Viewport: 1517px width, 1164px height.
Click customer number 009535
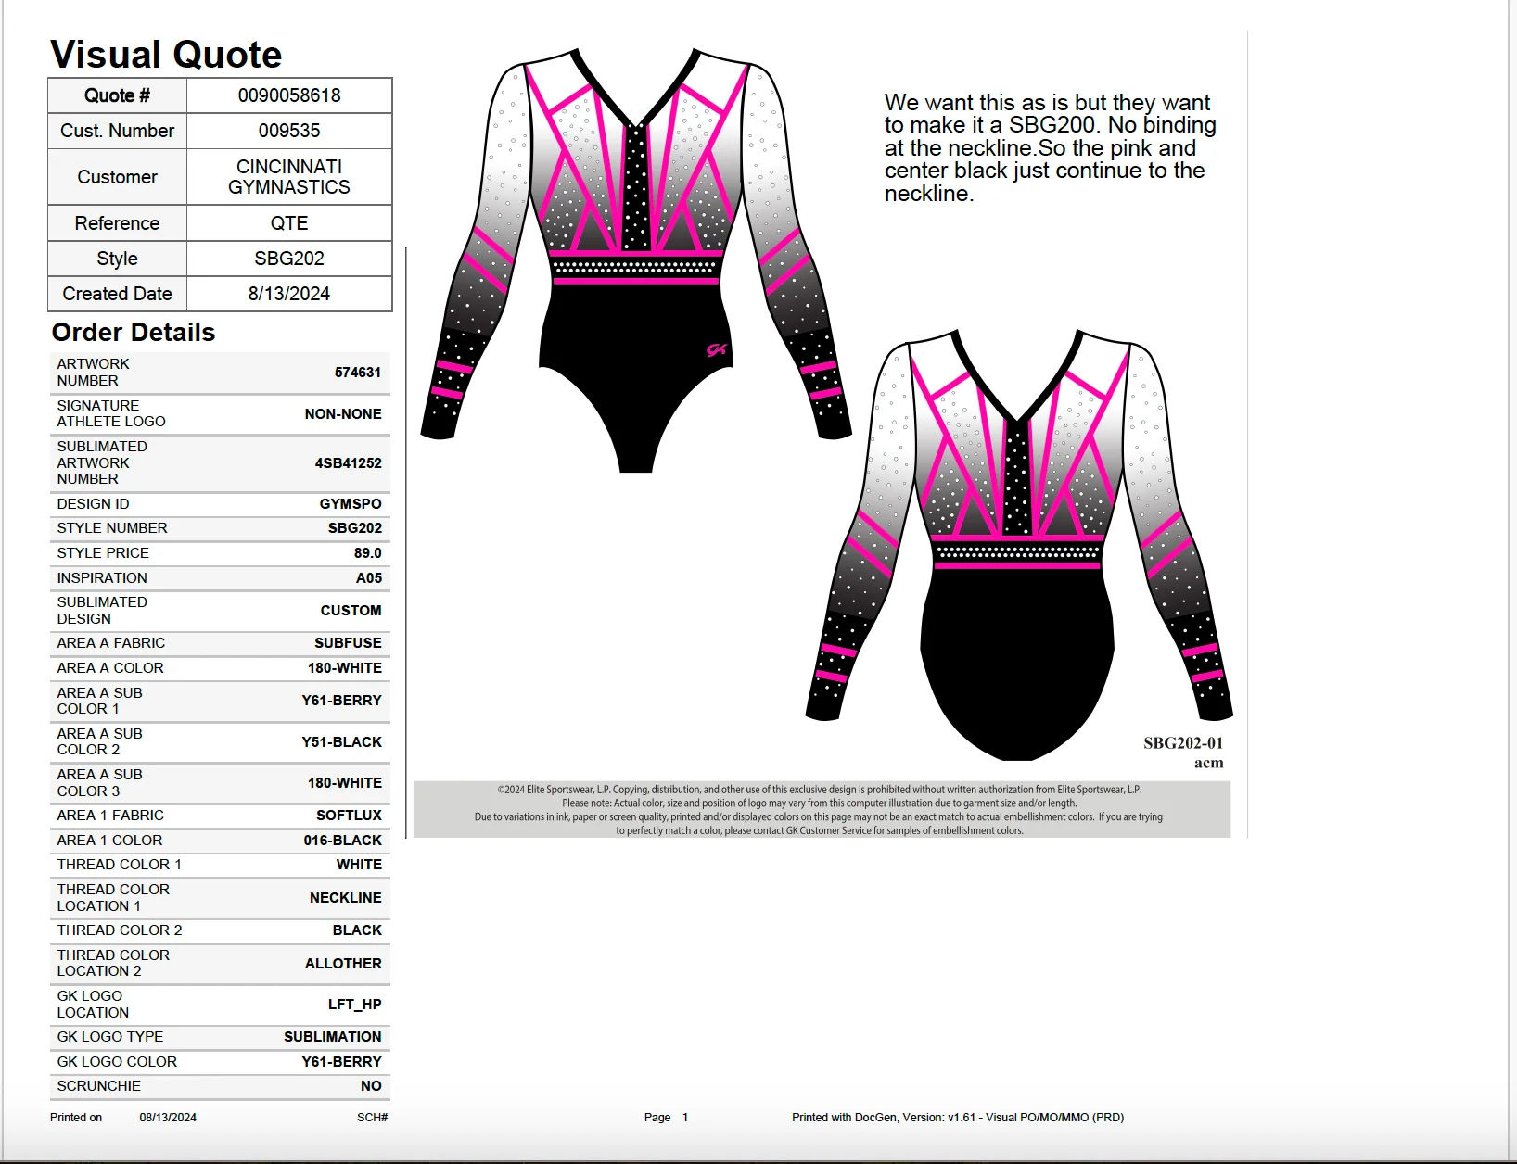[x=289, y=131]
